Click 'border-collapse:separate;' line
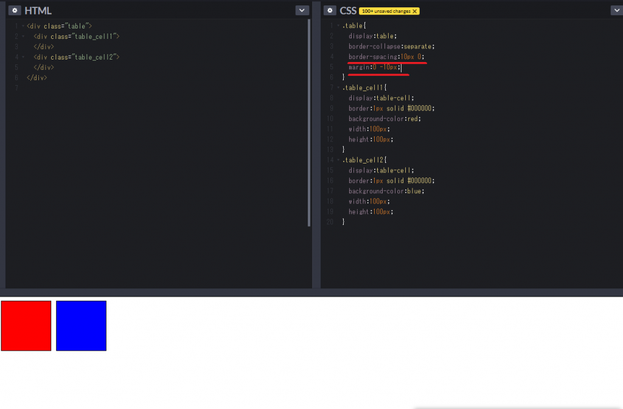Screen dimensions: 623x409 point(391,46)
